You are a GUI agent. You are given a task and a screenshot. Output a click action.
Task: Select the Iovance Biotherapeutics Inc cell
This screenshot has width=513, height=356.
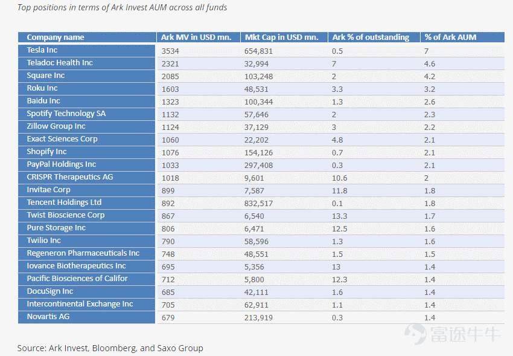click(x=86, y=266)
